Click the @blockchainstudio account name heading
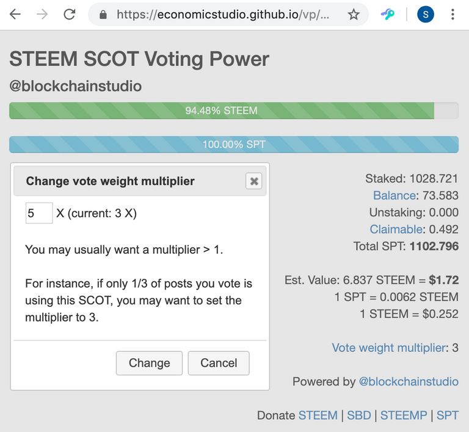 pyautogui.click(x=76, y=86)
